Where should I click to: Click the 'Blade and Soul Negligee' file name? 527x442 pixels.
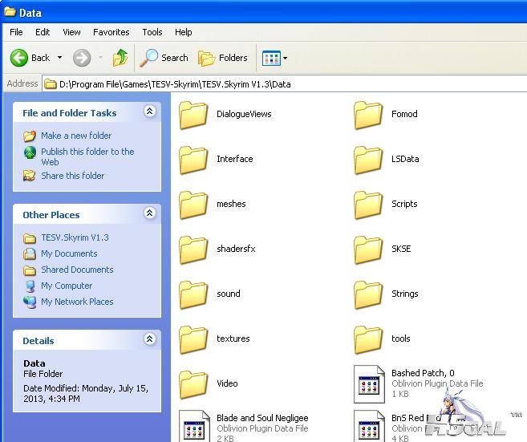click(x=262, y=418)
